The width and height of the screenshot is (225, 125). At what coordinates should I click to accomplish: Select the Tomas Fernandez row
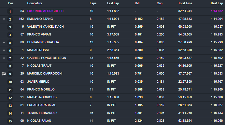(x=113, y=113)
